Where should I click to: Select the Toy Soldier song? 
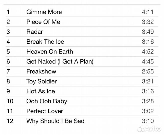click(x=41, y=81)
